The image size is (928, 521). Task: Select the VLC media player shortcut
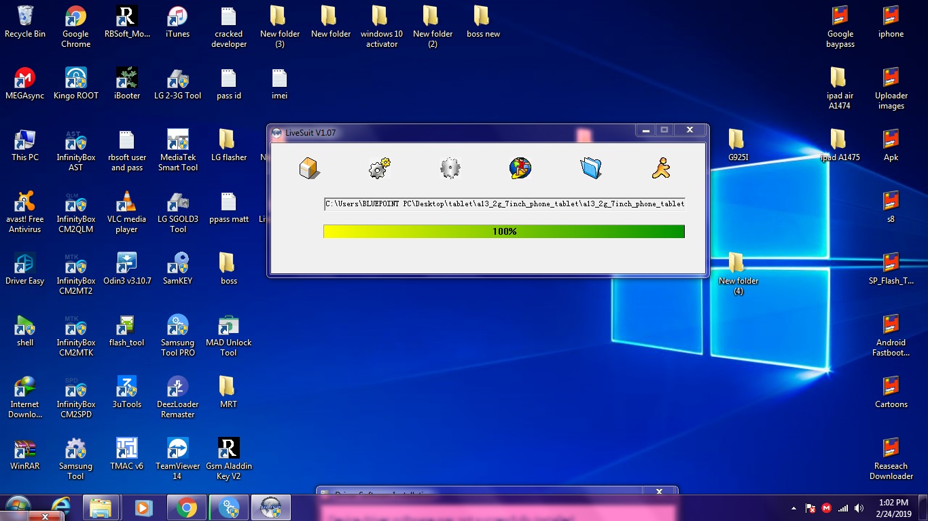pyautogui.click(x=127, y=212)
